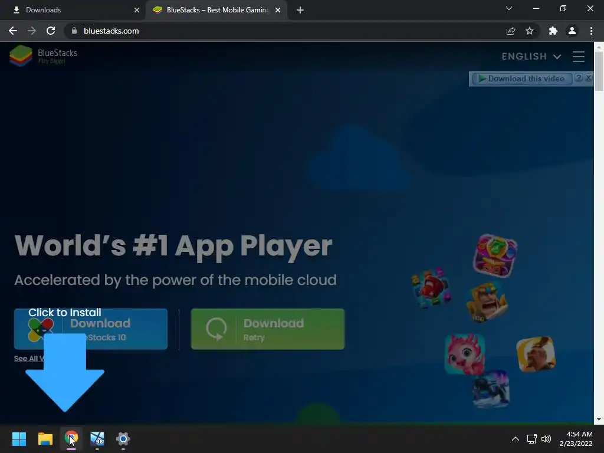Click the scrollbar down arrow
604x453 pixels.
(x=599, y=419)
